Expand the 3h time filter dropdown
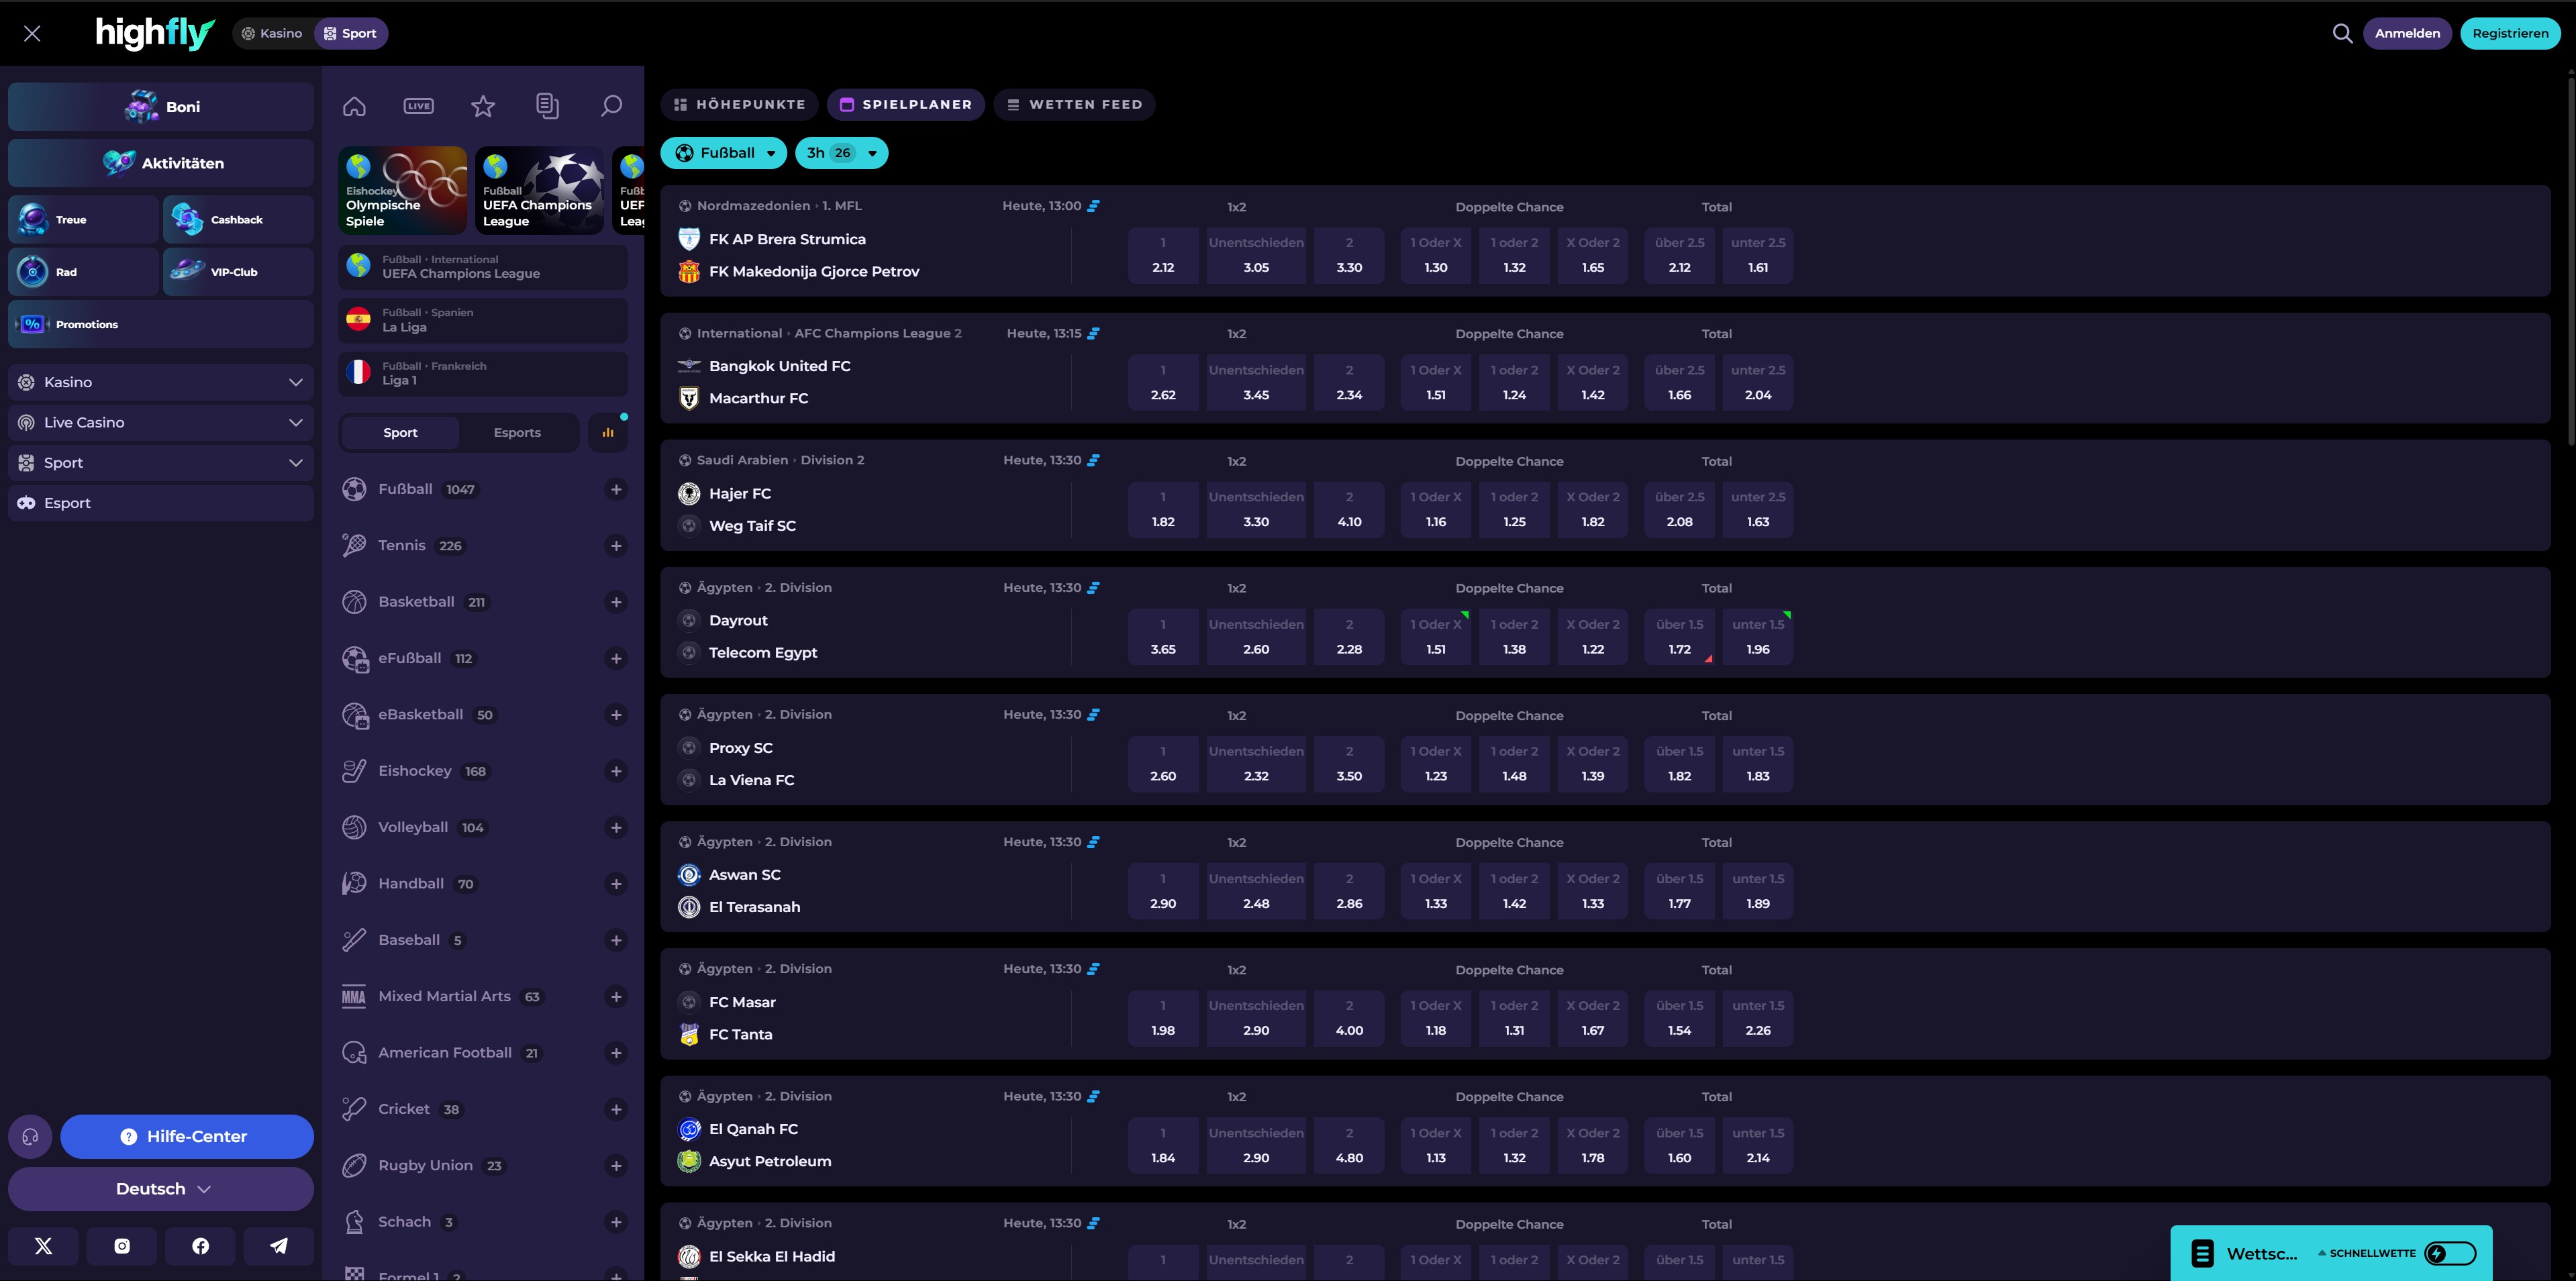The width and height of the screenshot is (2576, 1281). (x=840, y=153)
